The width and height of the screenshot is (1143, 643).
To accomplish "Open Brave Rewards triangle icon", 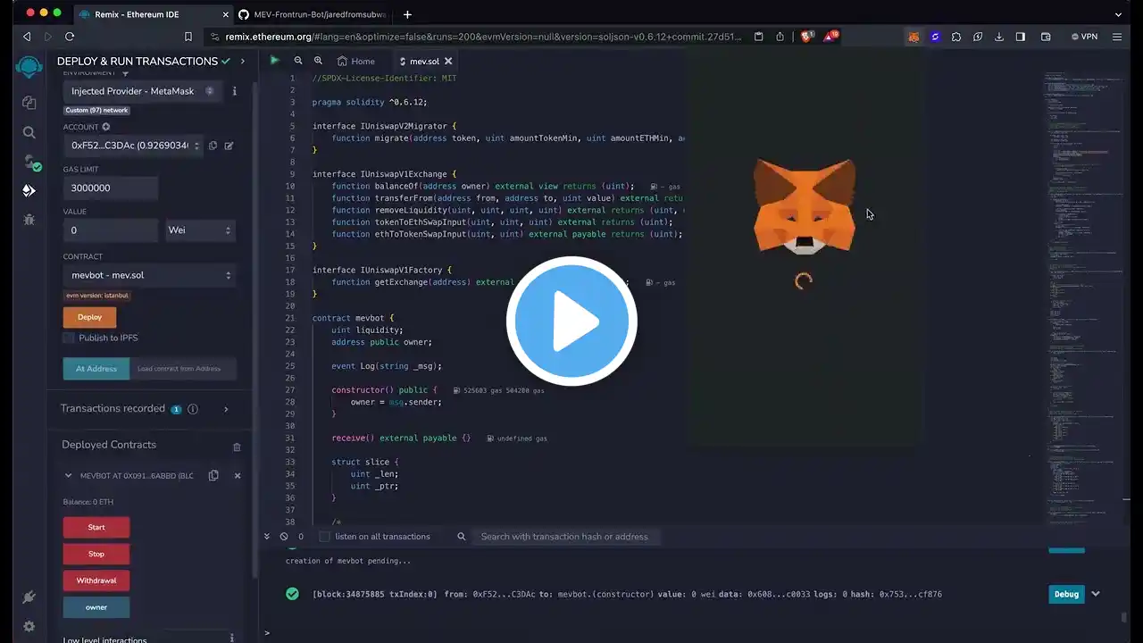I will click(829, 37).
